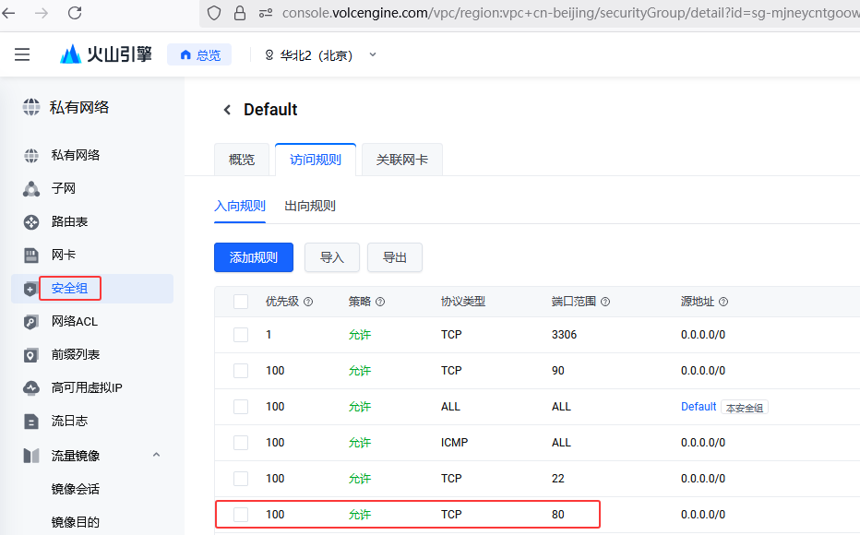
Task: Switch to the 出向规则 tab
Action: (x=310, y=206)
